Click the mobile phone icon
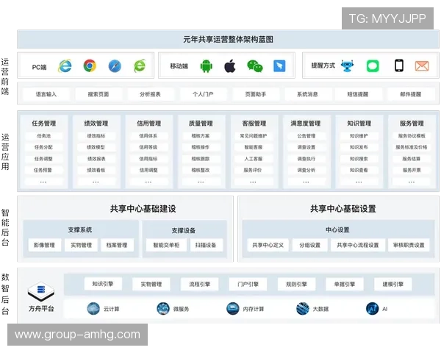441x353 pixels. point(399,65)
